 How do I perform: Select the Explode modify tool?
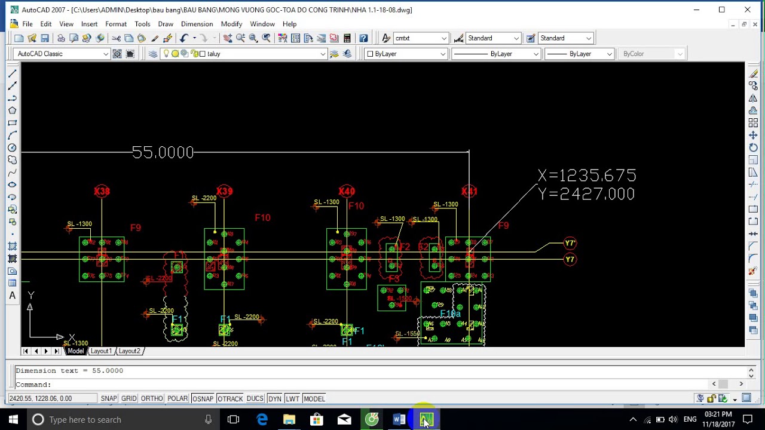(x=753, y=271)
